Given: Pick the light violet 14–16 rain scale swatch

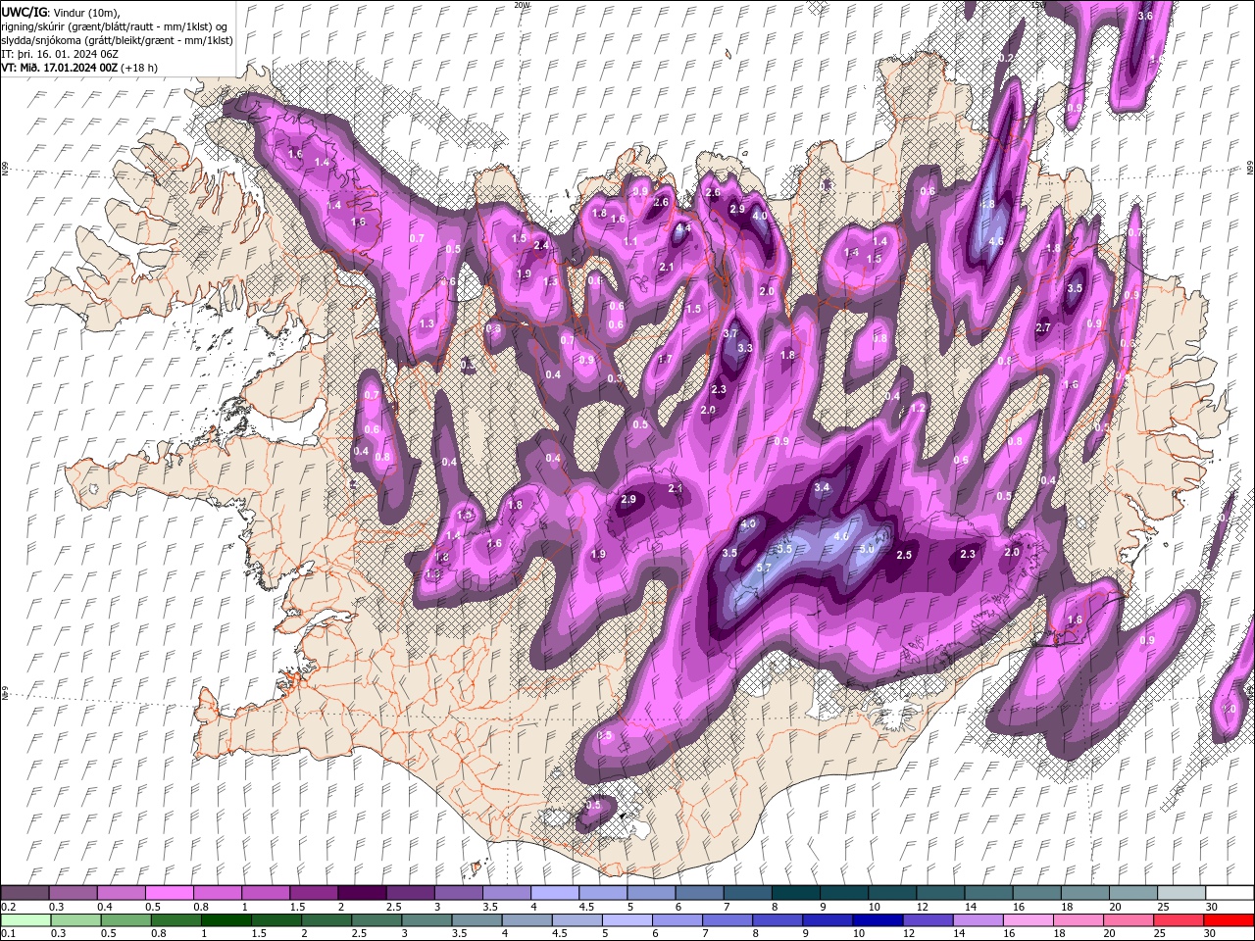Looking at the screenshot, I should coord(979,920).
